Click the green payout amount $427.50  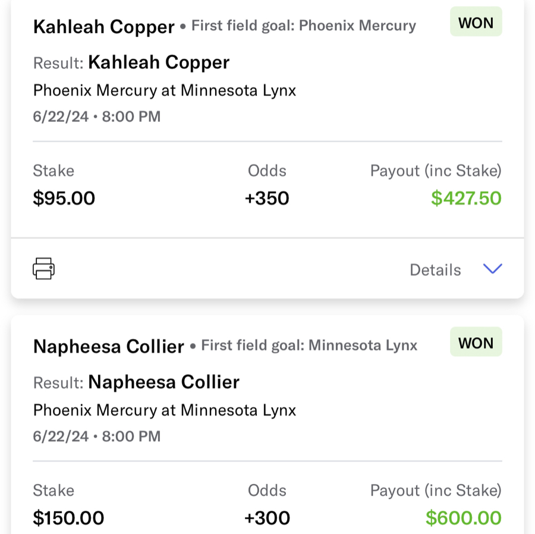coord(466,197)
